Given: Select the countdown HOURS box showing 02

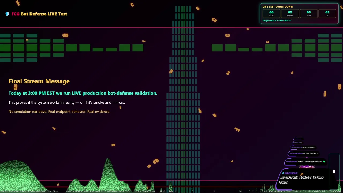Looking at the screenshot, I should [290, 14].
